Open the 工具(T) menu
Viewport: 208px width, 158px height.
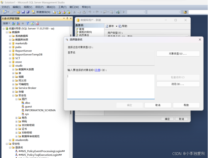(x=62, y=7)
